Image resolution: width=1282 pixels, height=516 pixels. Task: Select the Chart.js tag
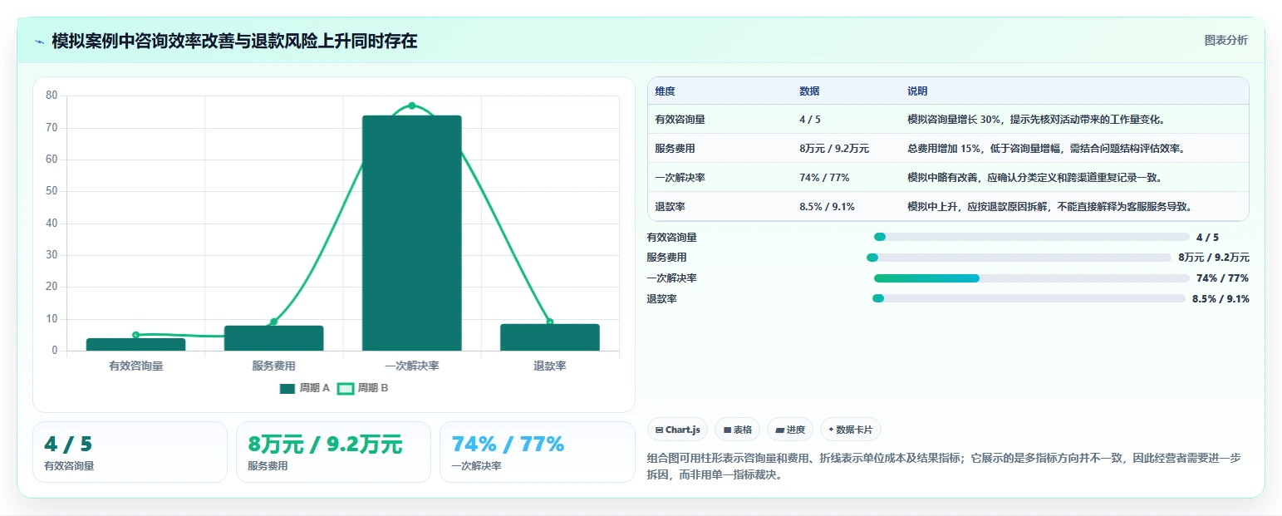(677, 430)
